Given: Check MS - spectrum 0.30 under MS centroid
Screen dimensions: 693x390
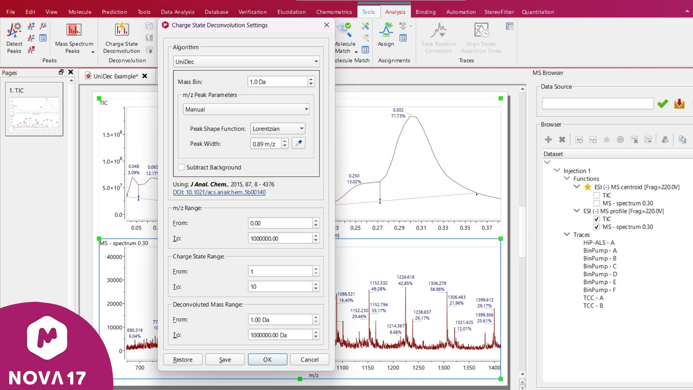Looking at the screenshot, I should tap(597, 203).
